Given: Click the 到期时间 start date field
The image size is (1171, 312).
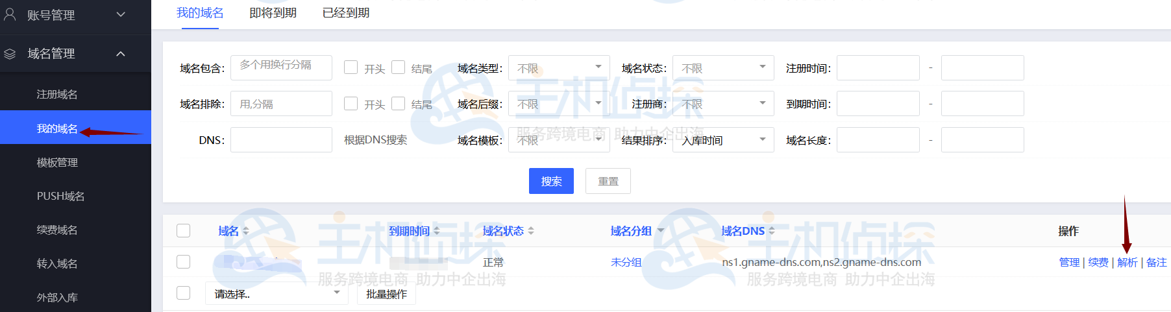Looking at the screenshot, I should (x=878, y=103).
